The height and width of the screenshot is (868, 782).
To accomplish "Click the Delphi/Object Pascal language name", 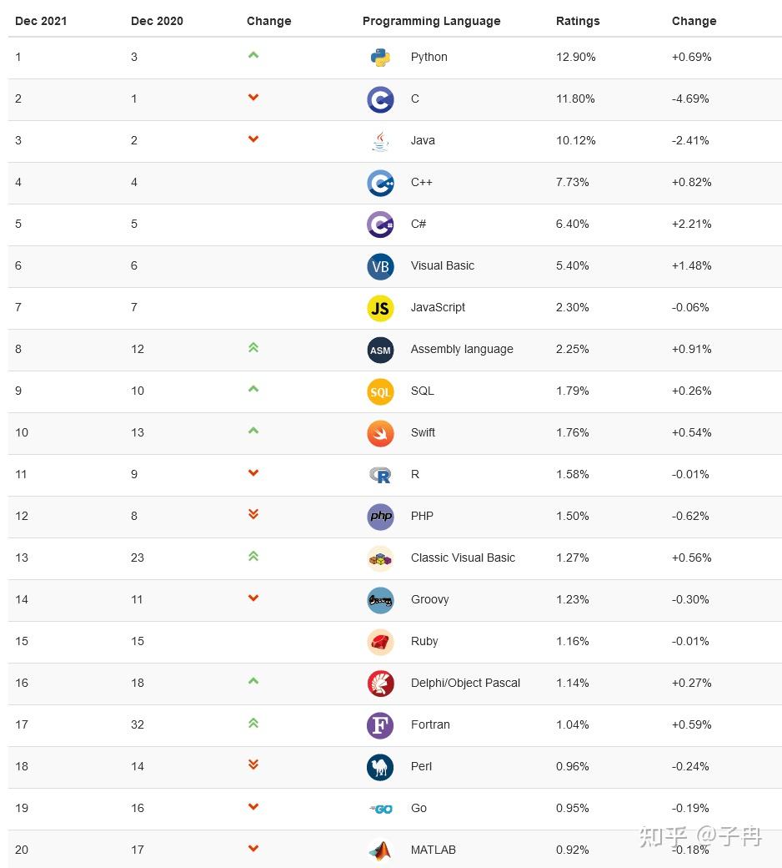I will (x=465, y=683).
